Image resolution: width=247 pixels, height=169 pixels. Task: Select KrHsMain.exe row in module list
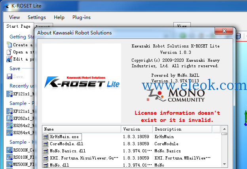[131, 137]
